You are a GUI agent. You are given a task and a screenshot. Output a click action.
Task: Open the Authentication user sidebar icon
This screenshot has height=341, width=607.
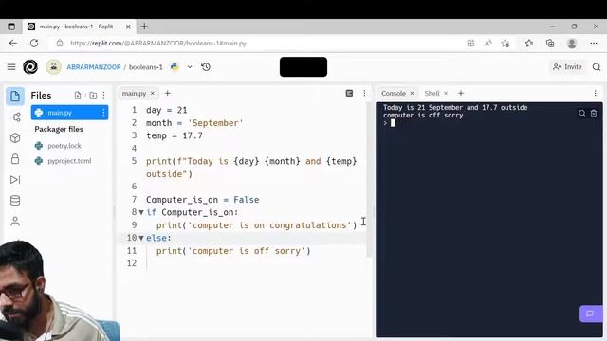15,221
